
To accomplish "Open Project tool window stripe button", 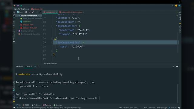I will [14, 15].
